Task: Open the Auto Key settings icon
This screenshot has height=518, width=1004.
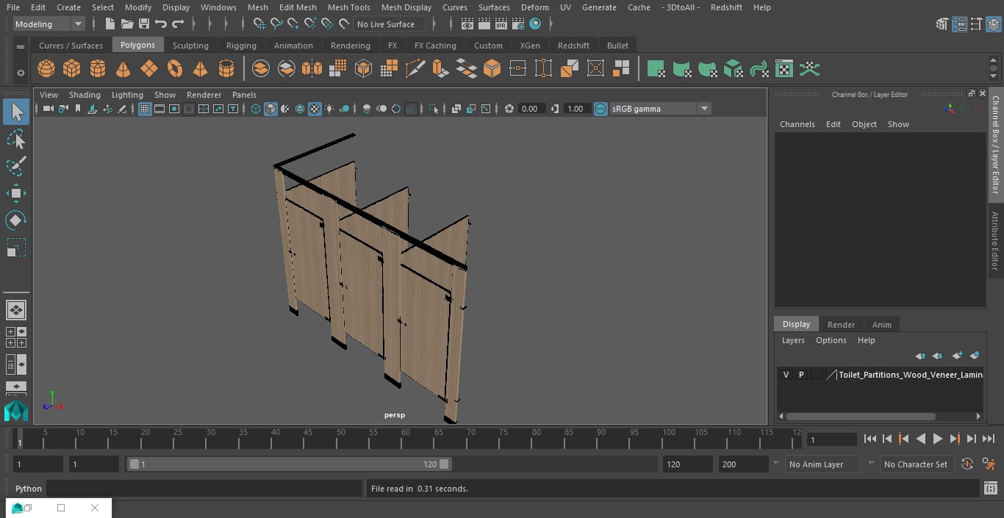Action: coord(967,464)
